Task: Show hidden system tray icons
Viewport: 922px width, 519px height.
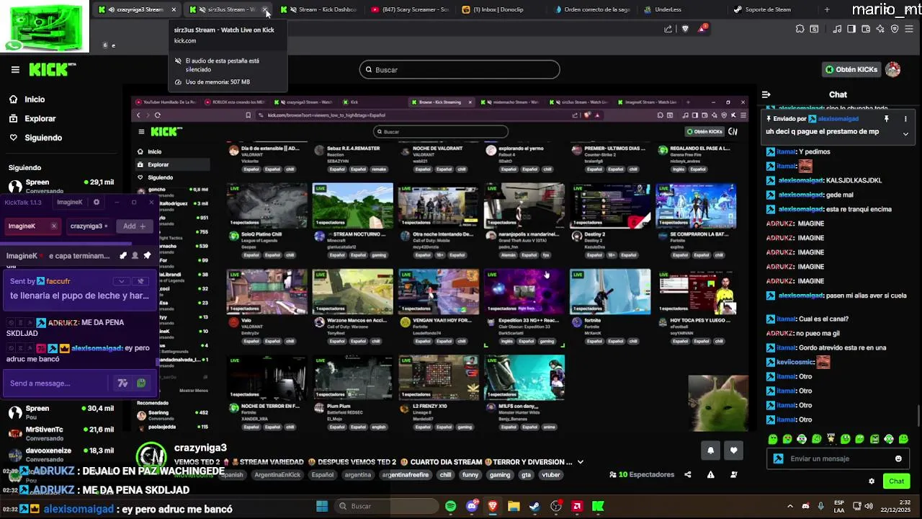Action: tap(790, 506)
